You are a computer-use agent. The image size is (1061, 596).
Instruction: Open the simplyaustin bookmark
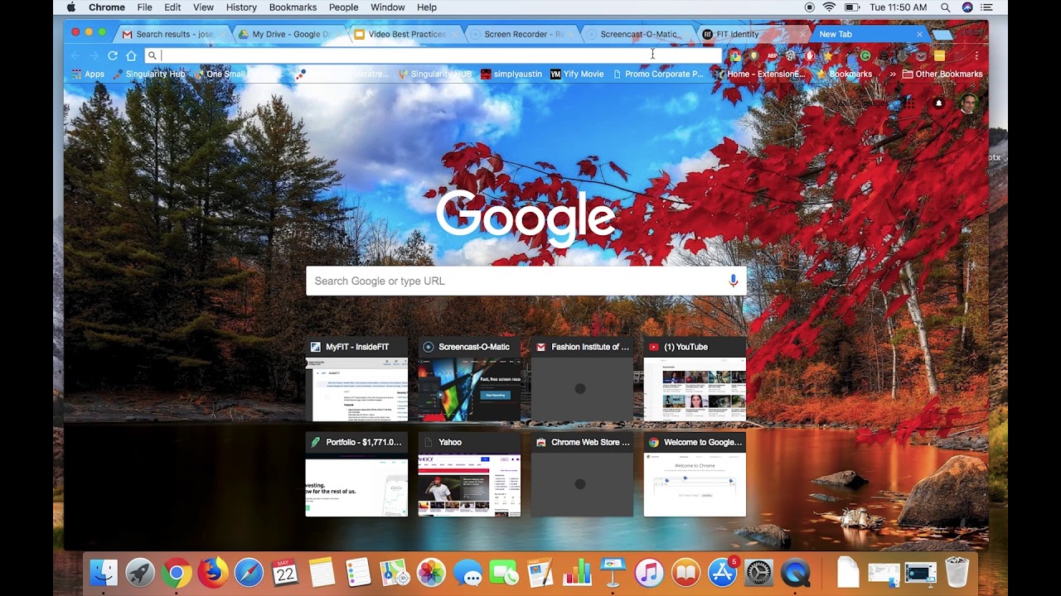511,74
